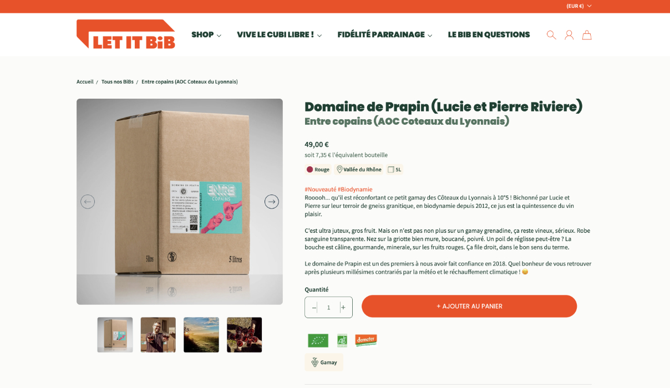Open the shopping bag cart icon
The width and height of the screenshot is (670, 388).
click(587, 35)
